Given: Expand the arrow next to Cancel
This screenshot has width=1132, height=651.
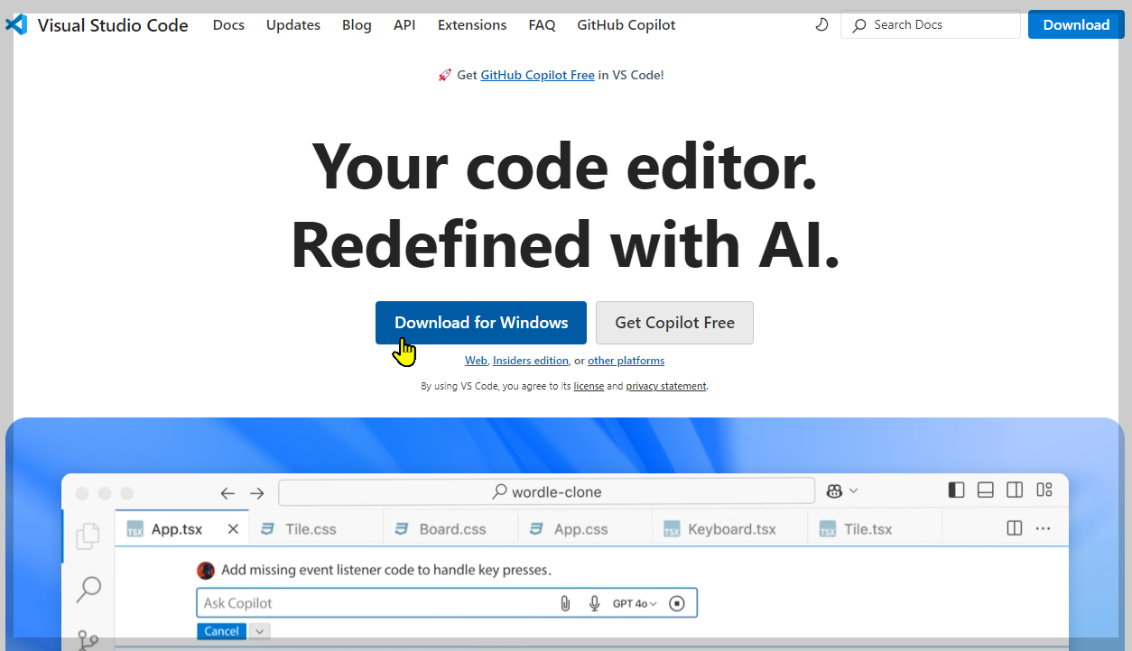Looking at the screenshot, I should click(260, 631).
